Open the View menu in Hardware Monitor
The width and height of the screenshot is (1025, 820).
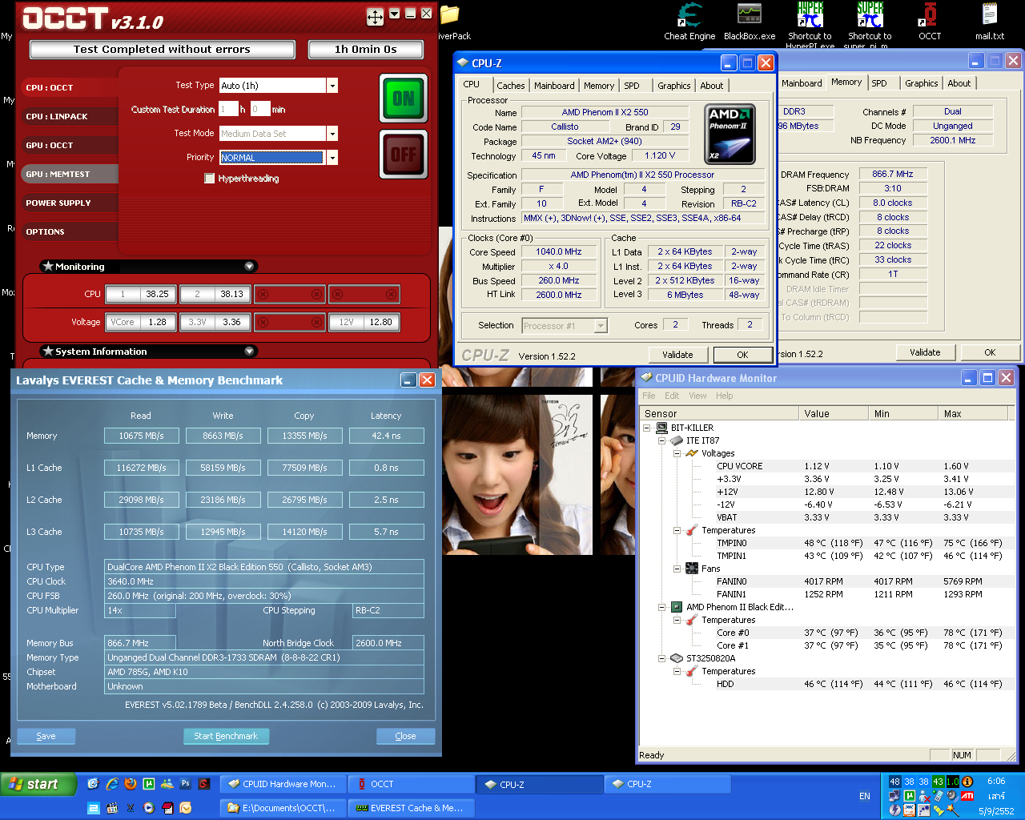pos(697,396)
